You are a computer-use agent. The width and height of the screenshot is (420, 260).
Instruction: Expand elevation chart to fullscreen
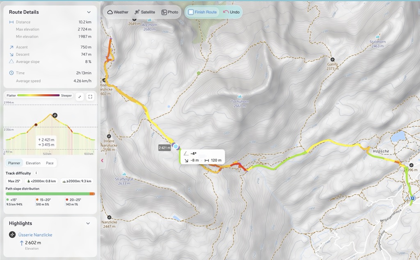coord(90,97)
